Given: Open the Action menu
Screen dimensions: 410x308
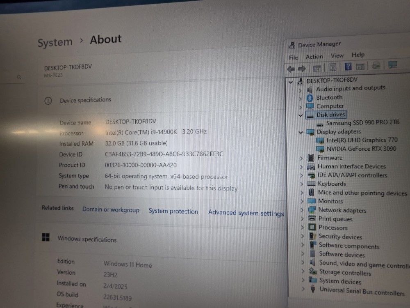Looking at the screenshot, I should 314,57.
